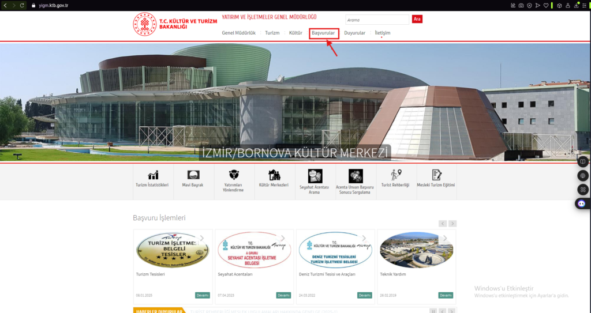The image size is (591, 313).
Task: Focus the Arama search field
Action: click(x=377, y=20)
